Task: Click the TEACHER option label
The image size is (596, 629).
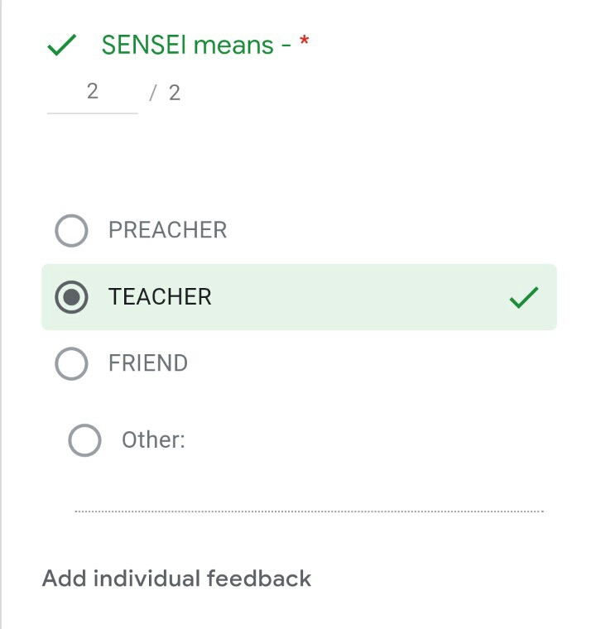Action: click(x=160, y=297)
